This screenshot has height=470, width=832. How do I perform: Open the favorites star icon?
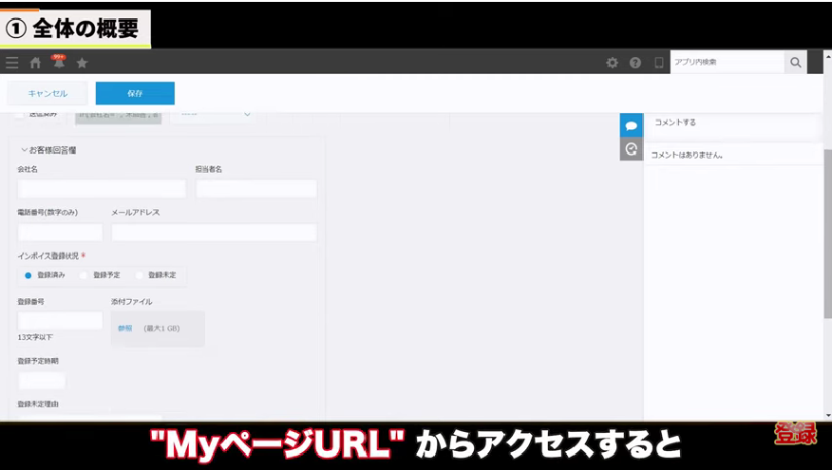click(82, 63)
